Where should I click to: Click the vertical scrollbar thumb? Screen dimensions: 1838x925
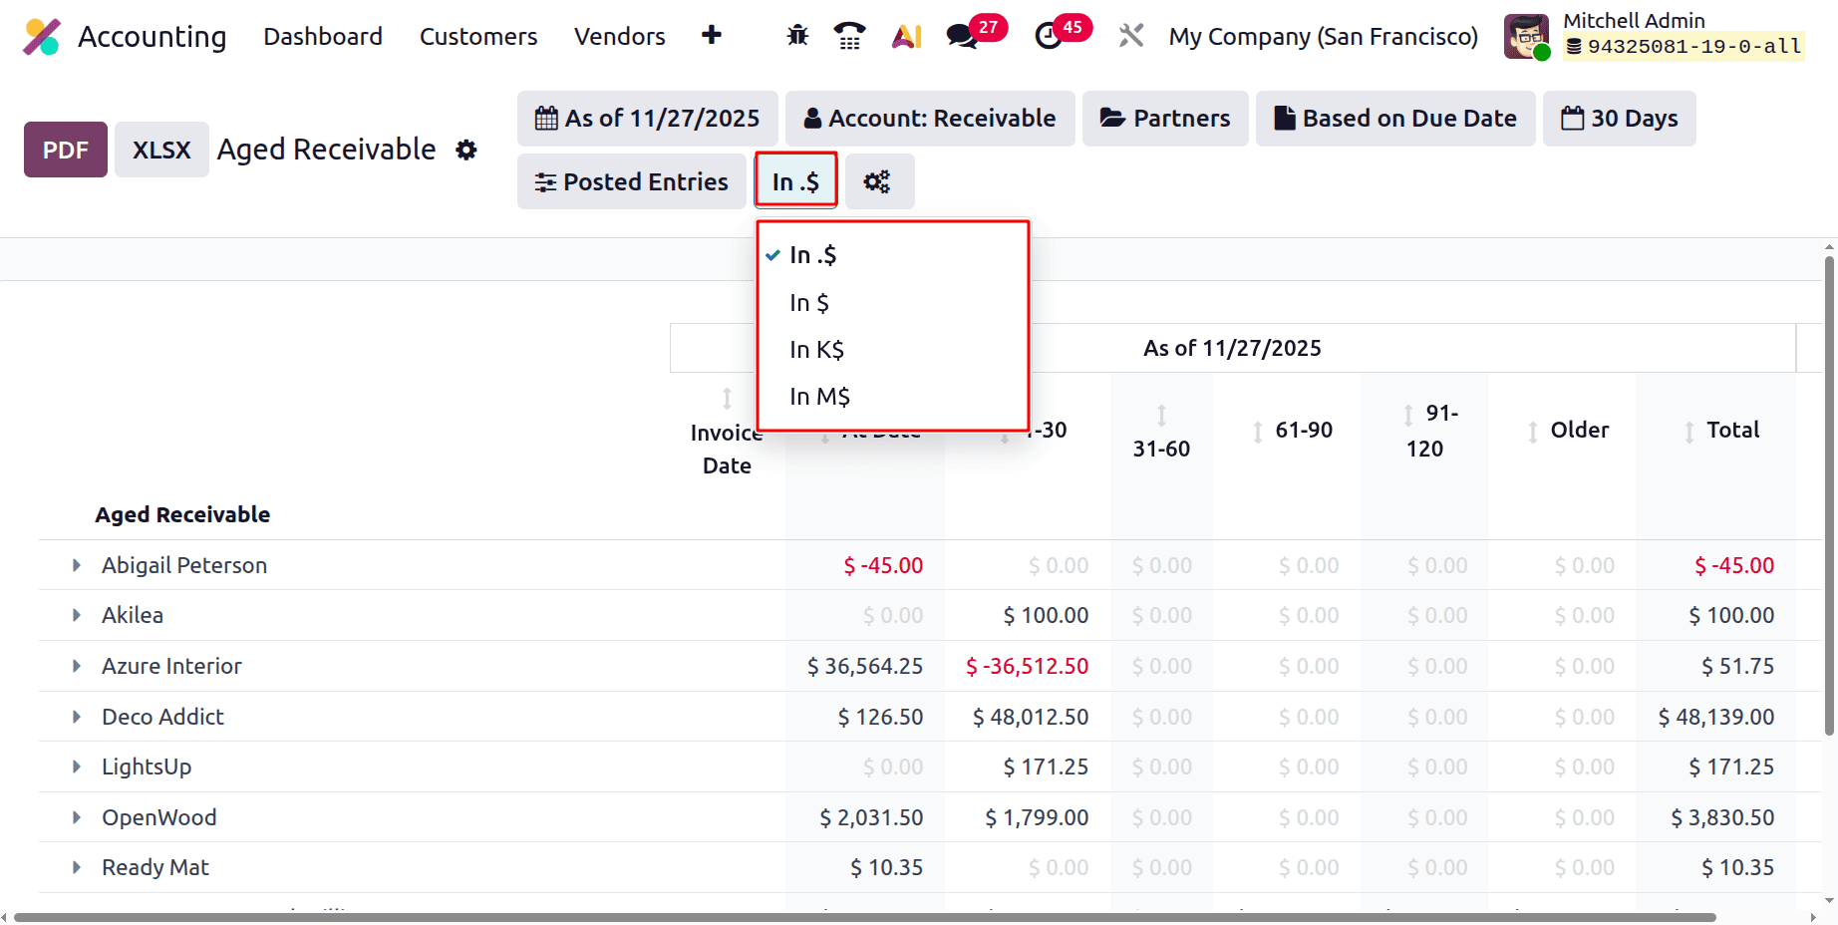click(1829, 495)
